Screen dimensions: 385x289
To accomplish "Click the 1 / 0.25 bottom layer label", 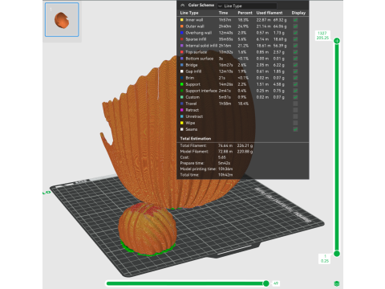I will pyautogui.click(x=325, y=258).
